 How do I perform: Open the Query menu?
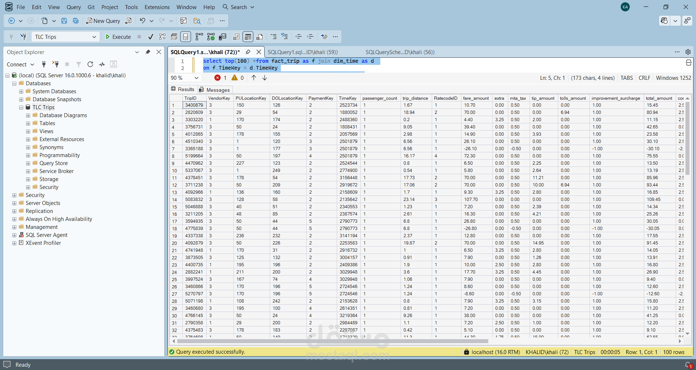point(74,7)
